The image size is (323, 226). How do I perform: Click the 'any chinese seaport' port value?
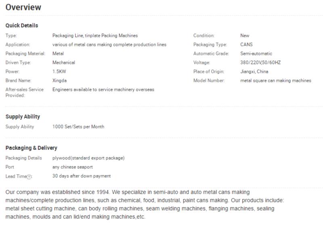(x=73, y=167)
